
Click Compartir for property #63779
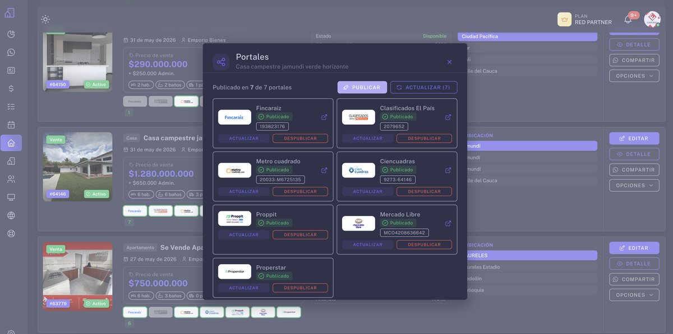[x=634, y=279]
